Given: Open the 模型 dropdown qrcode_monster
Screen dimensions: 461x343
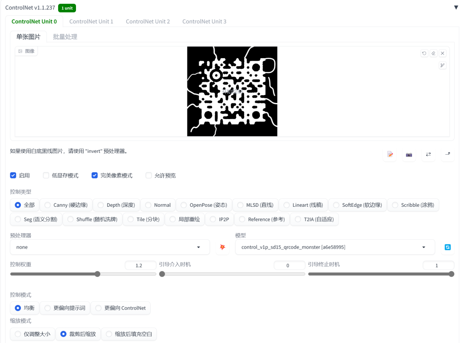Looking at the screenshot, I should click(335, 247).
